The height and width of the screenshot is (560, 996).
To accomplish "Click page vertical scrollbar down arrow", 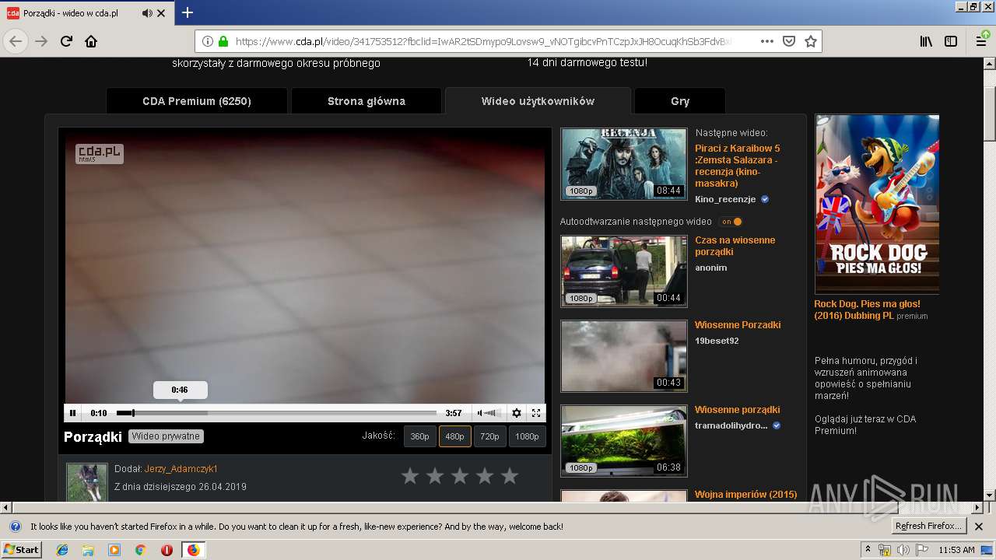I will pyautogui.click(x=989, y=495).
